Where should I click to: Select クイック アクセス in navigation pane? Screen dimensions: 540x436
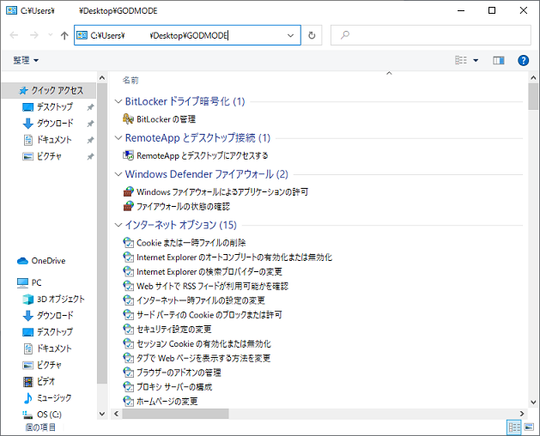click(x=51, y=91)
